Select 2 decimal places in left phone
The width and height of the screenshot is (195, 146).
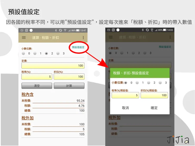(46, 53)
